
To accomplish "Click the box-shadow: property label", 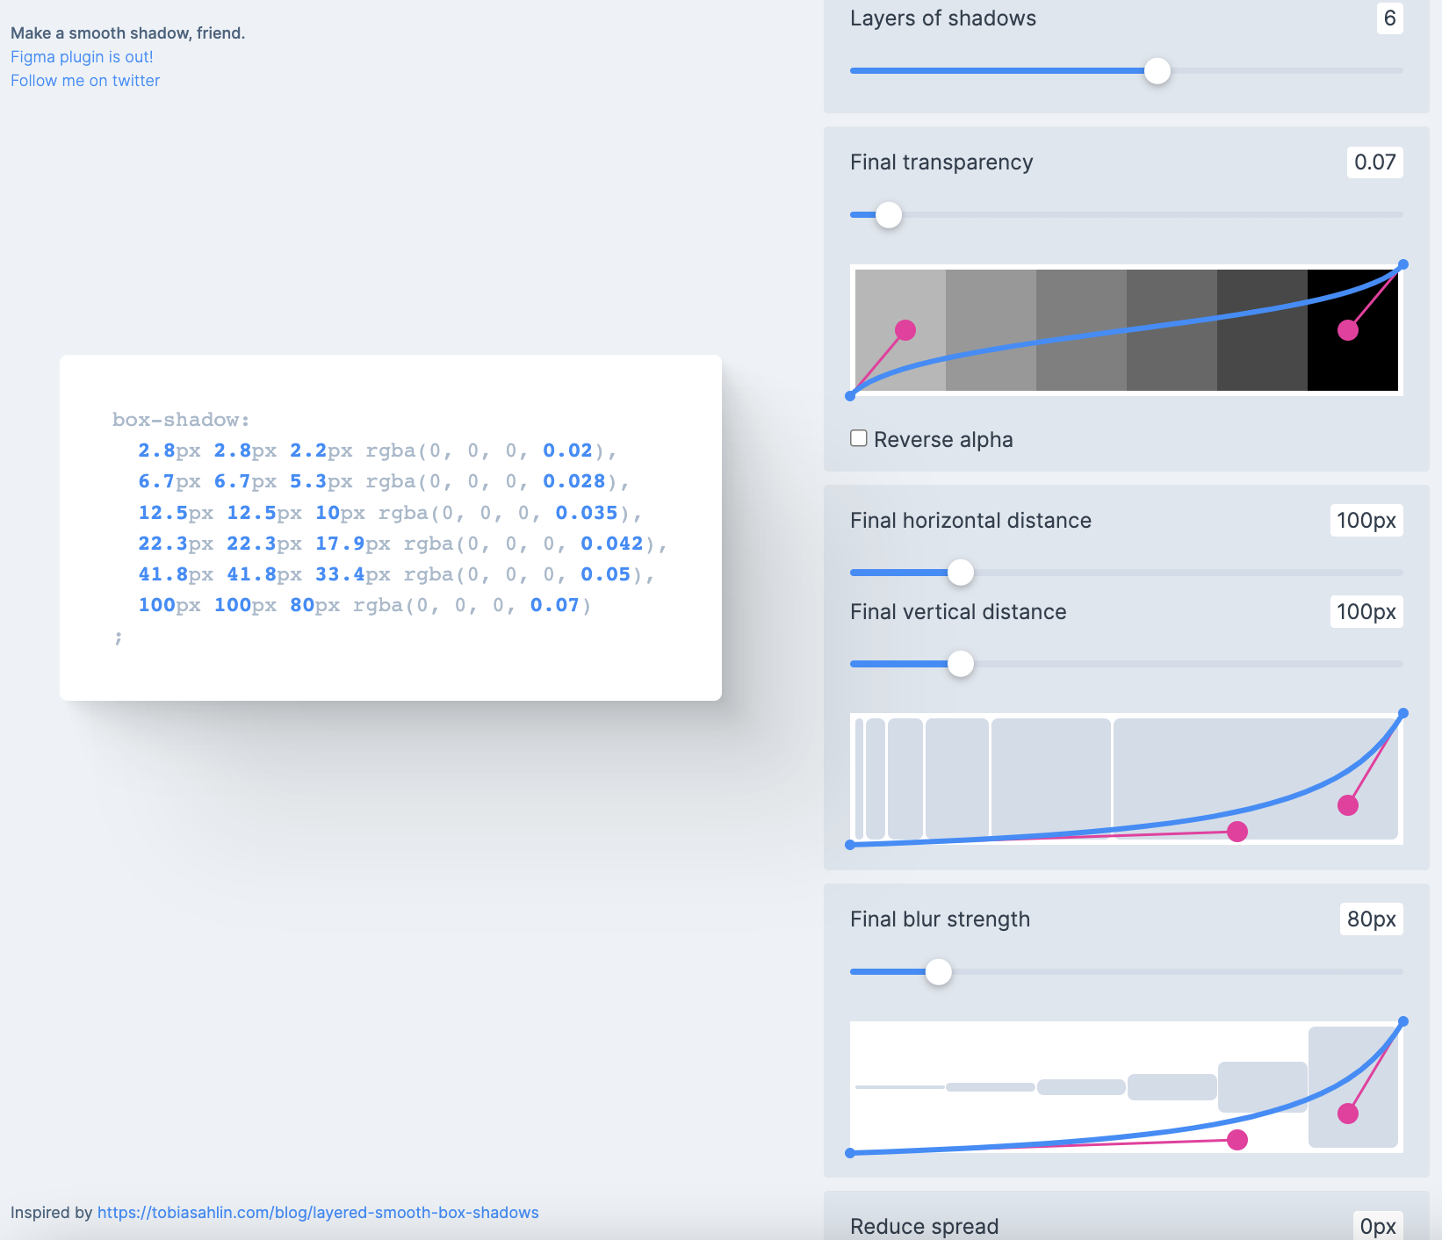I will [x=181, y=420].
